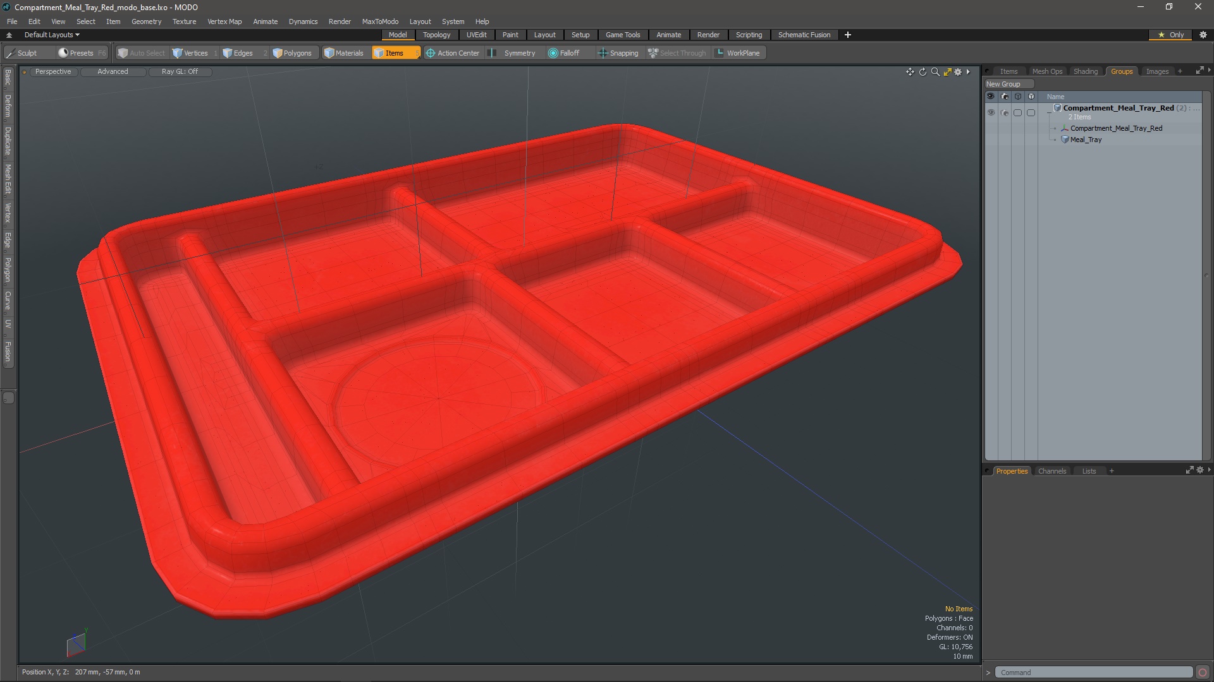The width and height of the screenshot is (1214, 682).
Task: Click the render camera column header
Action: [1005, 97]
